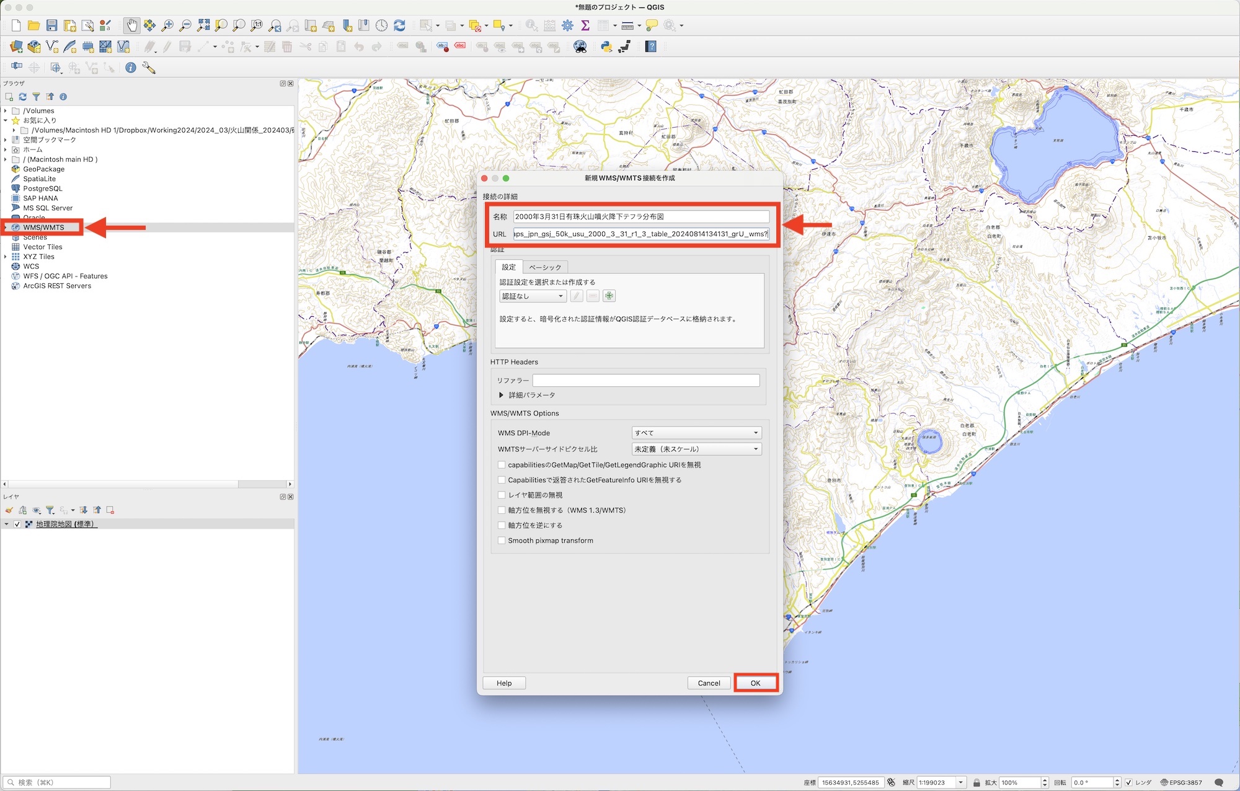This screenshot has height=791, width=1240.
Task: Enable 軸方位を無視する (WMS 1.3/WMTS) checkbox
Action: [x=502, y=510]
